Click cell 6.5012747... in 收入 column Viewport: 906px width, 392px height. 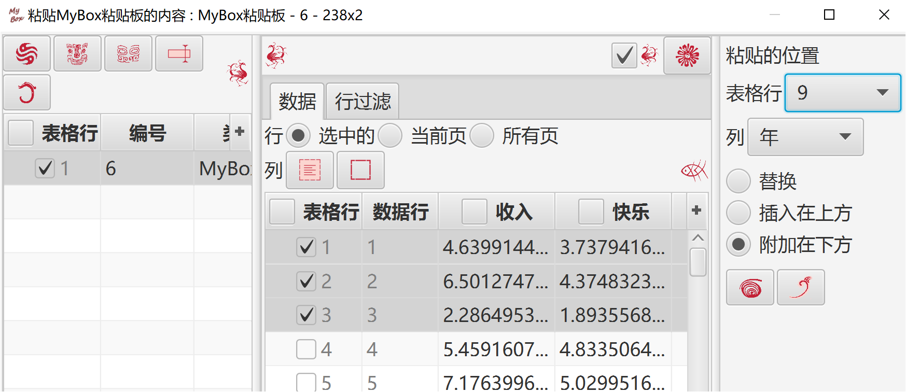496,282
